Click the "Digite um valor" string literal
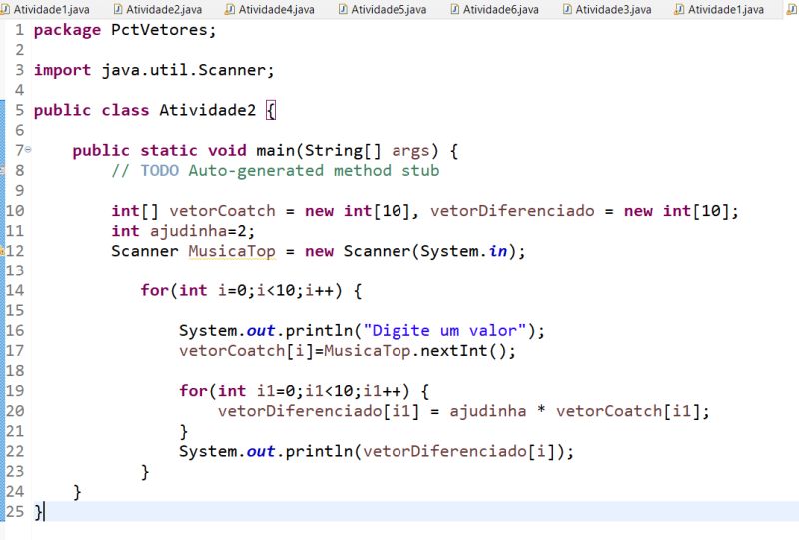 (444, 331)
